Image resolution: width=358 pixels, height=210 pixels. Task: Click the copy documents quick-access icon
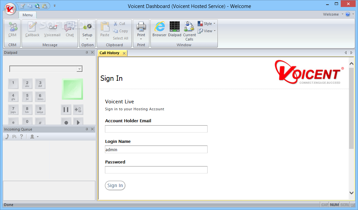click(x=30, y=6)
